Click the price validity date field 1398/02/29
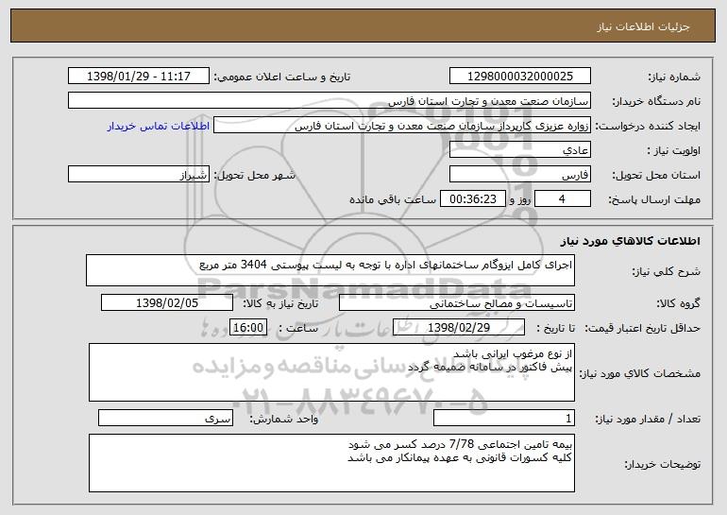This screenshot has height=515, width=727. [x=459, y=327]
